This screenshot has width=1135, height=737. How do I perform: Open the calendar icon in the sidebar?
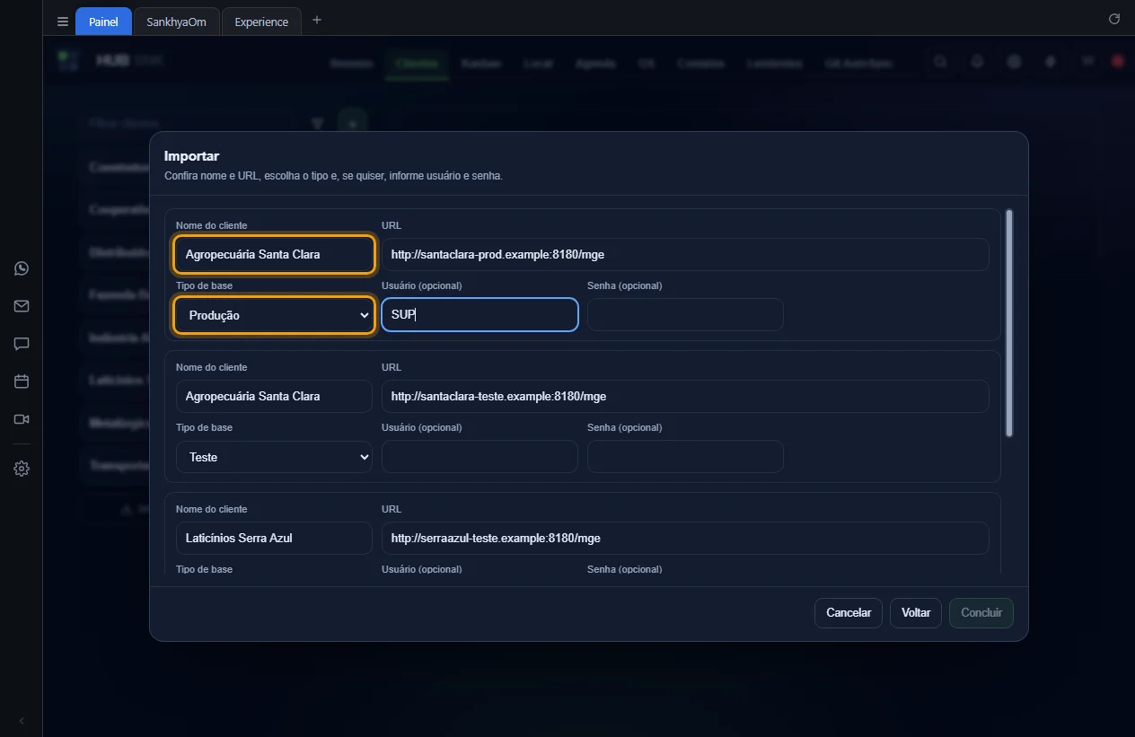(x=22, y=382)
